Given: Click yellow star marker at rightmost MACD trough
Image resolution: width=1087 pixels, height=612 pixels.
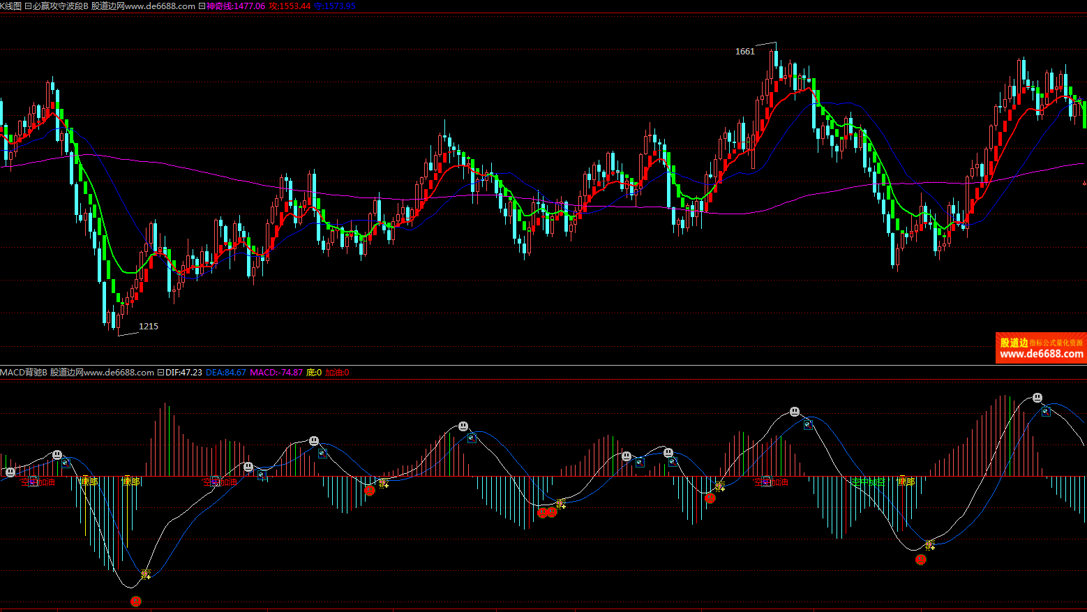Looking at the screenshot, I should [929, 545].
